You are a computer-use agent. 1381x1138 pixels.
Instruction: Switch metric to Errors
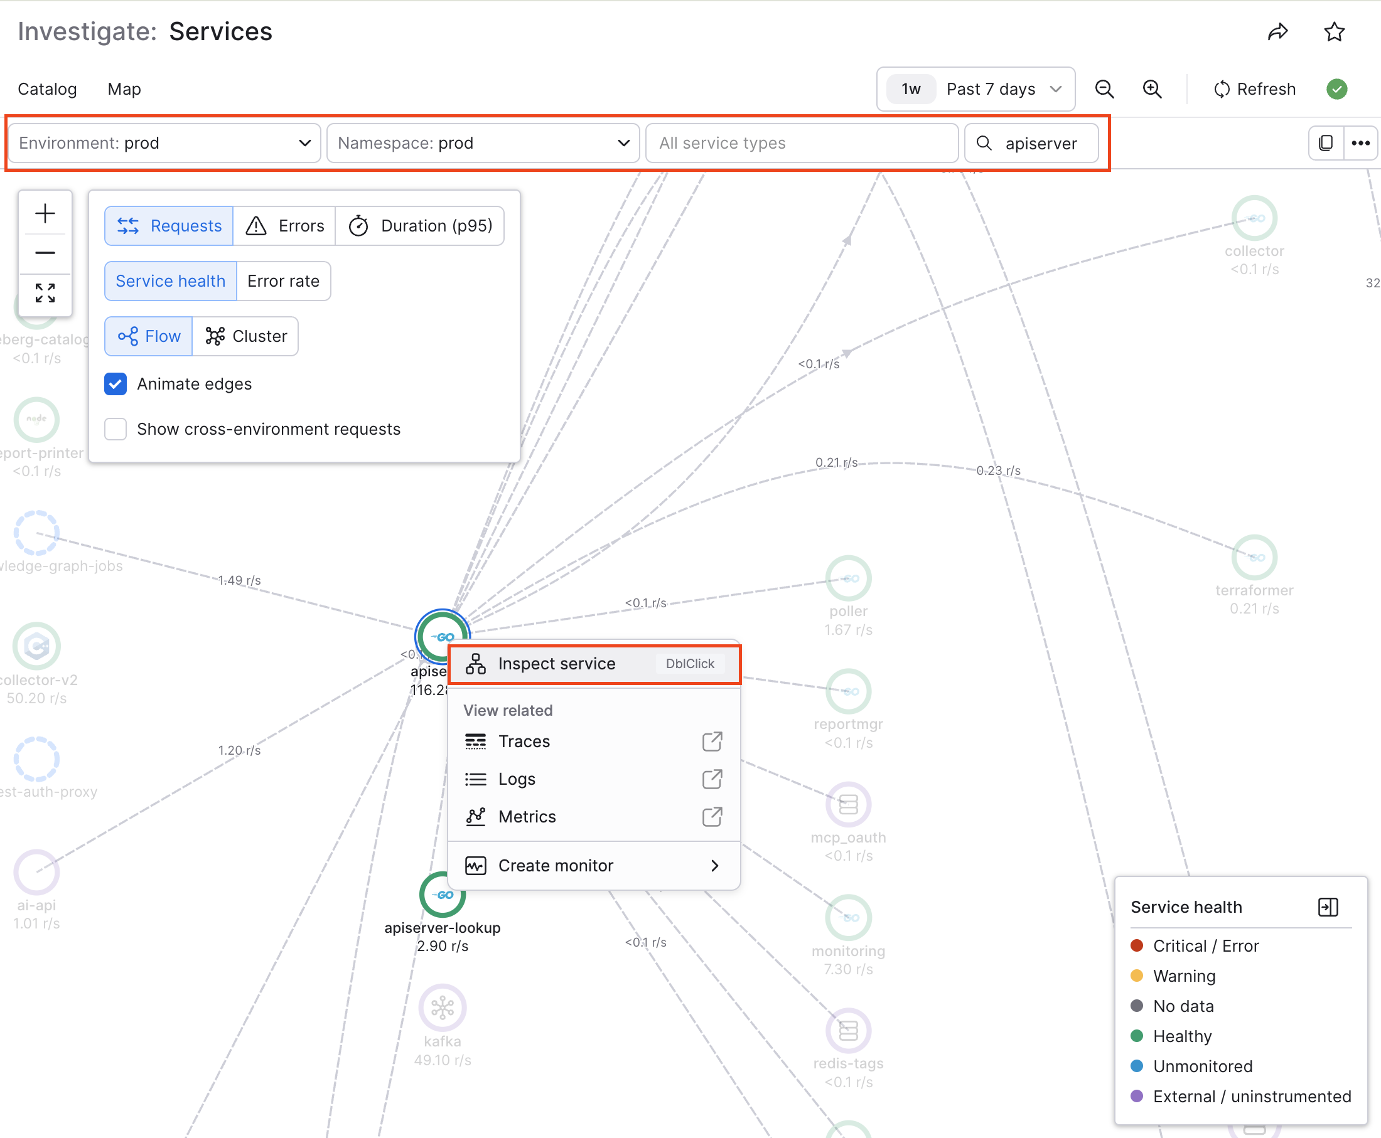284,226
